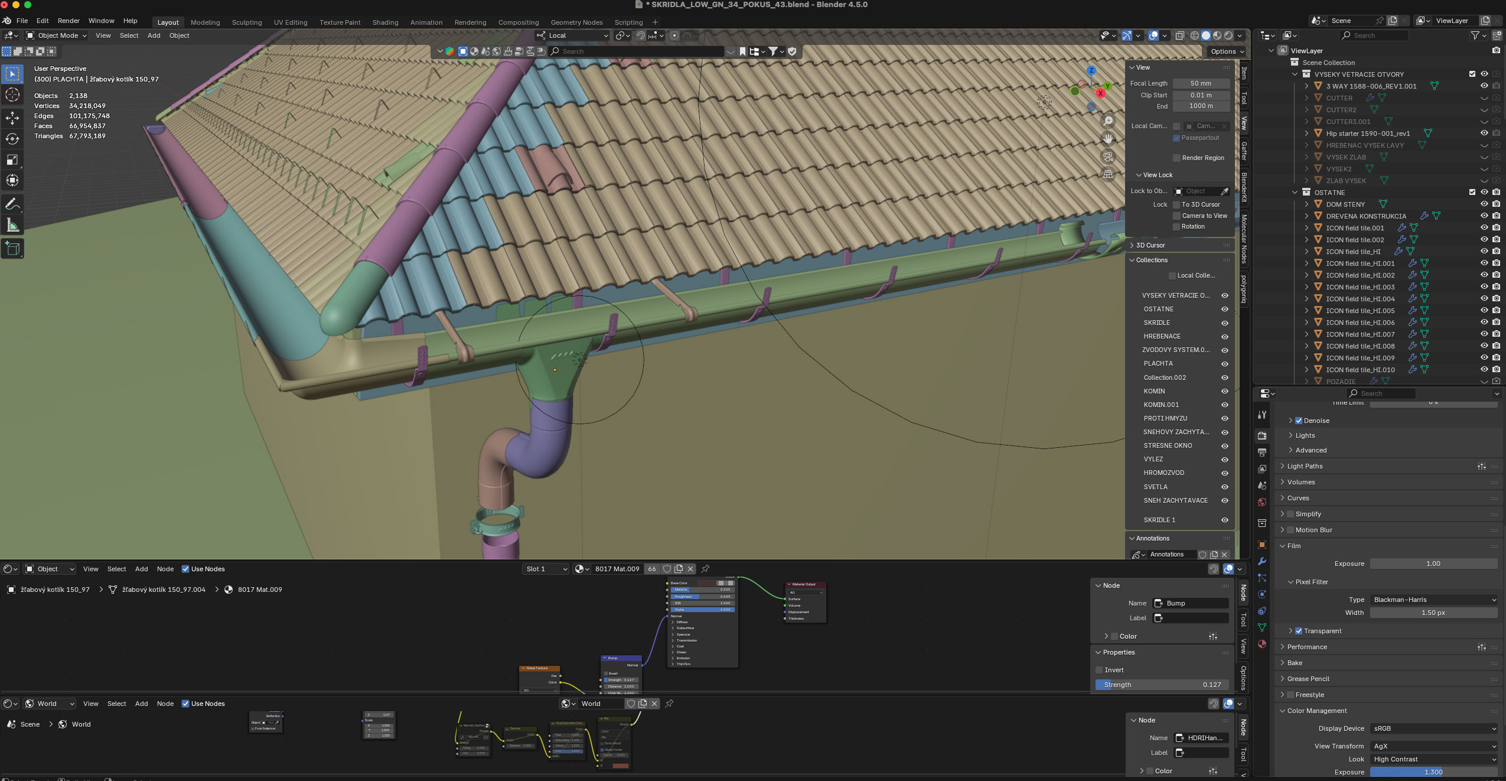Enable the Render Region checkbox
This screenshot has height=781, width=1506.
click(1176, 158)
